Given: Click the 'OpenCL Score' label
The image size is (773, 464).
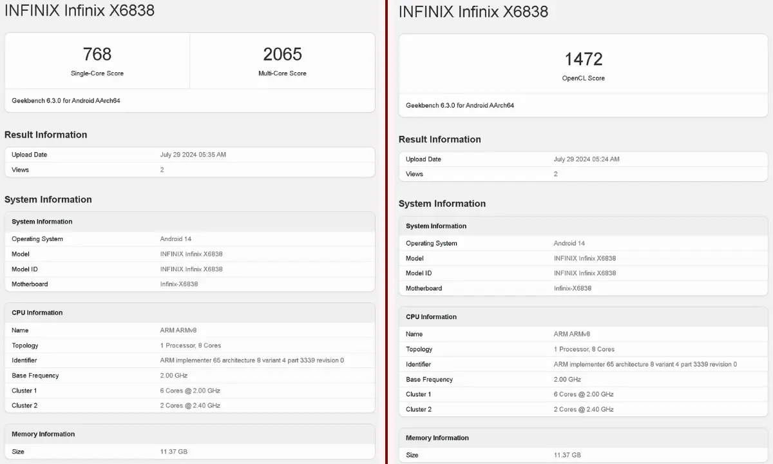Looking at the screenshot, I should point(584,78).
